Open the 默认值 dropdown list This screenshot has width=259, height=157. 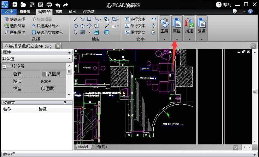point(69,58)
